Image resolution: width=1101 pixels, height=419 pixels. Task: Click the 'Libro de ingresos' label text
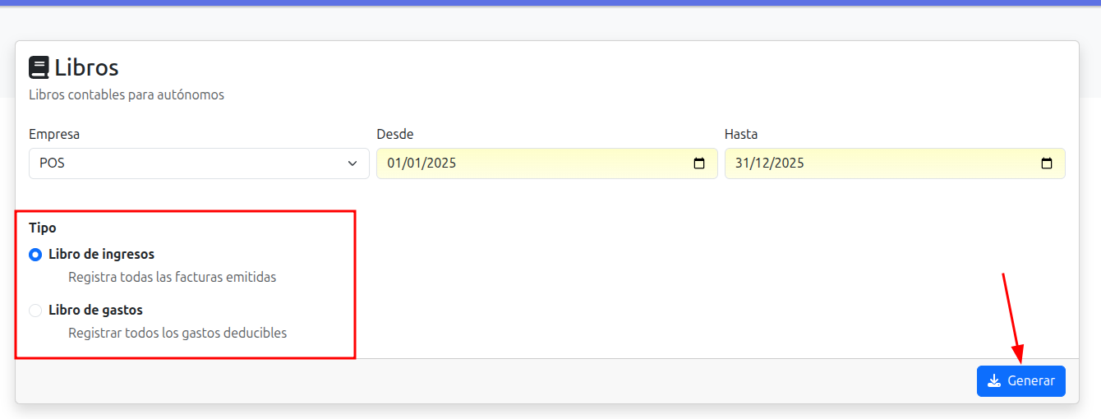click(x=101, y=255)
